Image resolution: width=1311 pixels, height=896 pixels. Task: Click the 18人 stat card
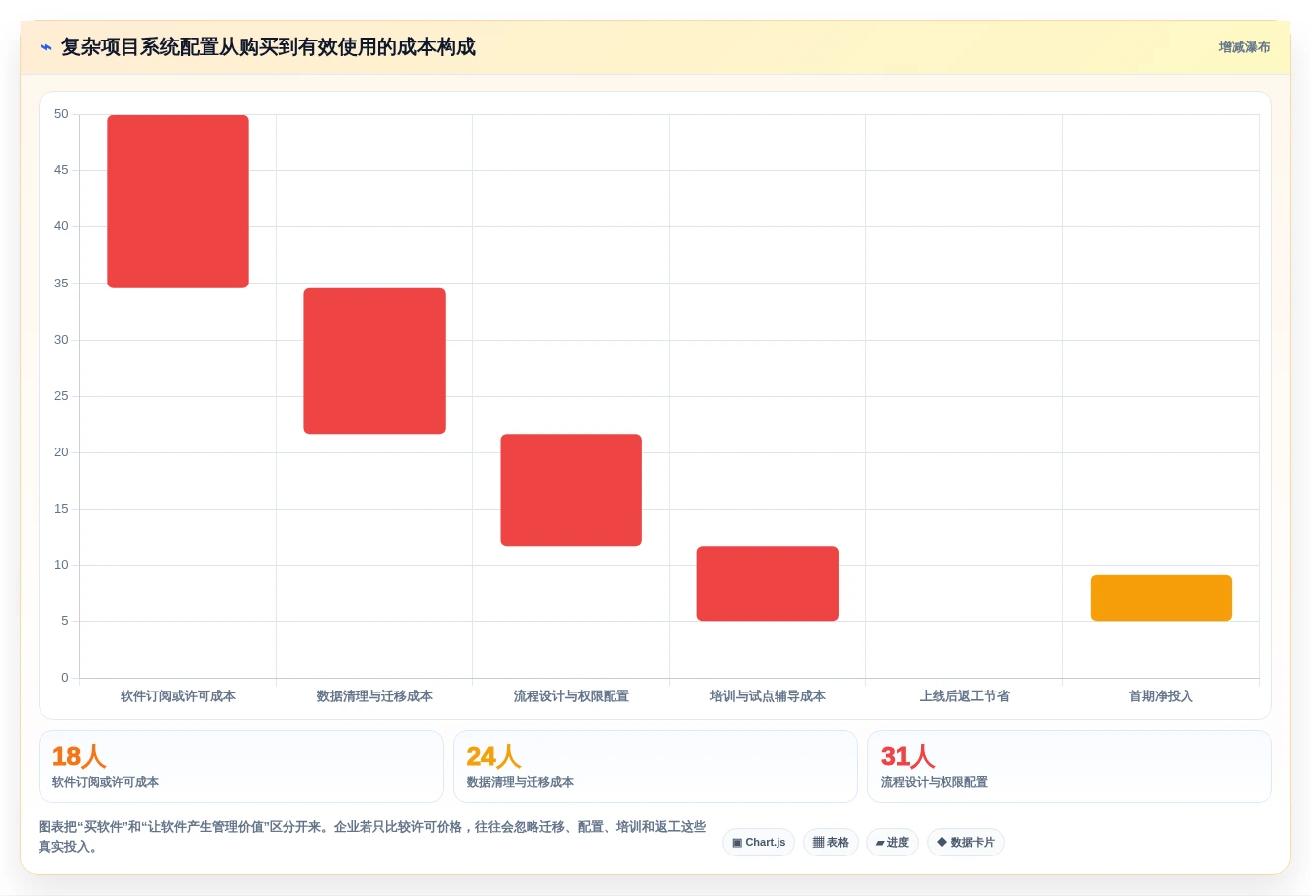(x=241, y=767)
